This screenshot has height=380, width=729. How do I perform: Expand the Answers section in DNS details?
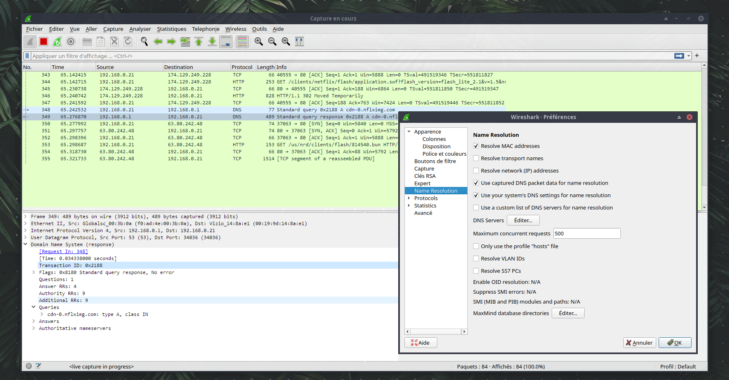[x=34, y=321]
